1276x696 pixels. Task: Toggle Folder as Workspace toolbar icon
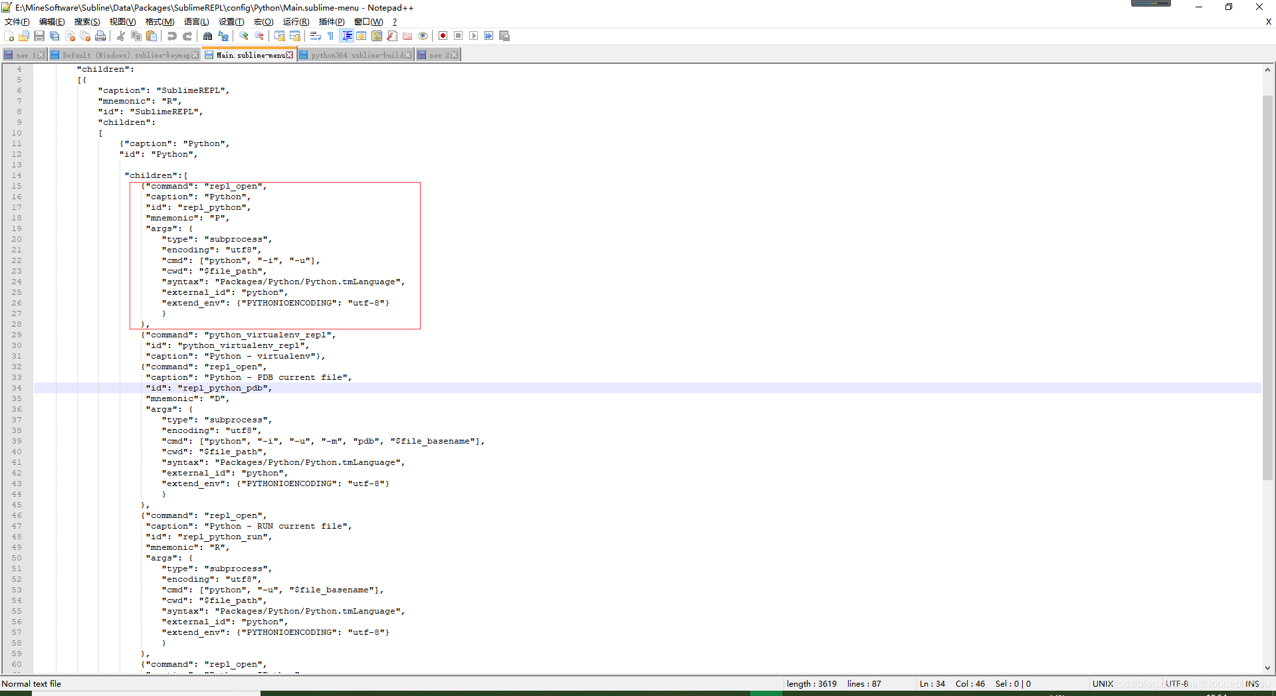tap(407, 36)
